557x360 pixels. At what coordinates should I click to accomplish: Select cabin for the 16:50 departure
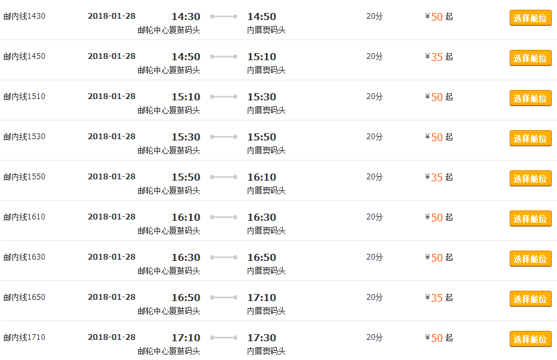pos(530,298)
